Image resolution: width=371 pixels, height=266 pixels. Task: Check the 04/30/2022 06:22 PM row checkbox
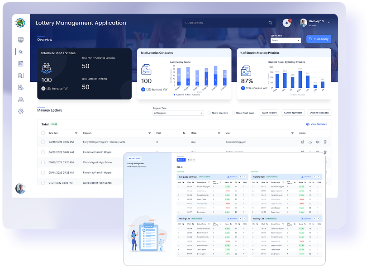point(43,142)
